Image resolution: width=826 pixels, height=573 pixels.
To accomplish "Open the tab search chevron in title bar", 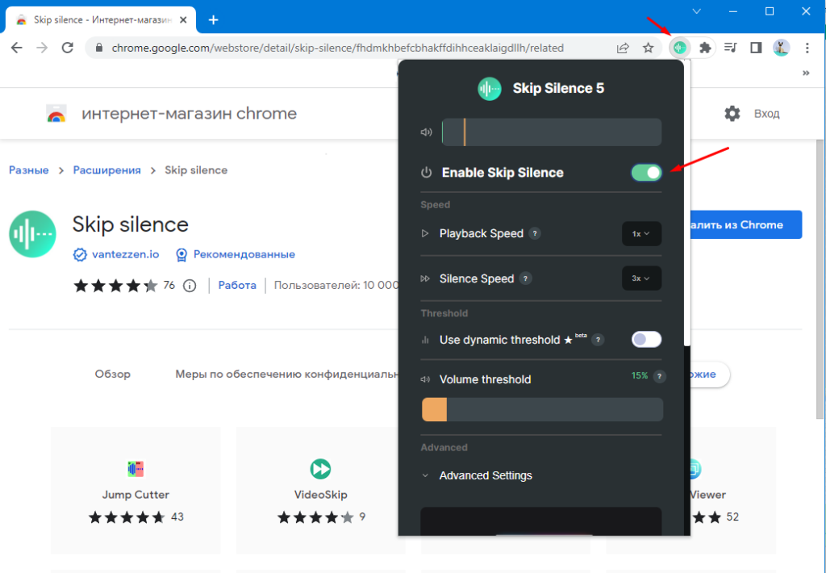I will pyautogui.click(x=696, y=11).
